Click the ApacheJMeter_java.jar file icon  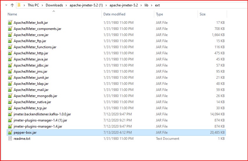[x=10, y=59]
